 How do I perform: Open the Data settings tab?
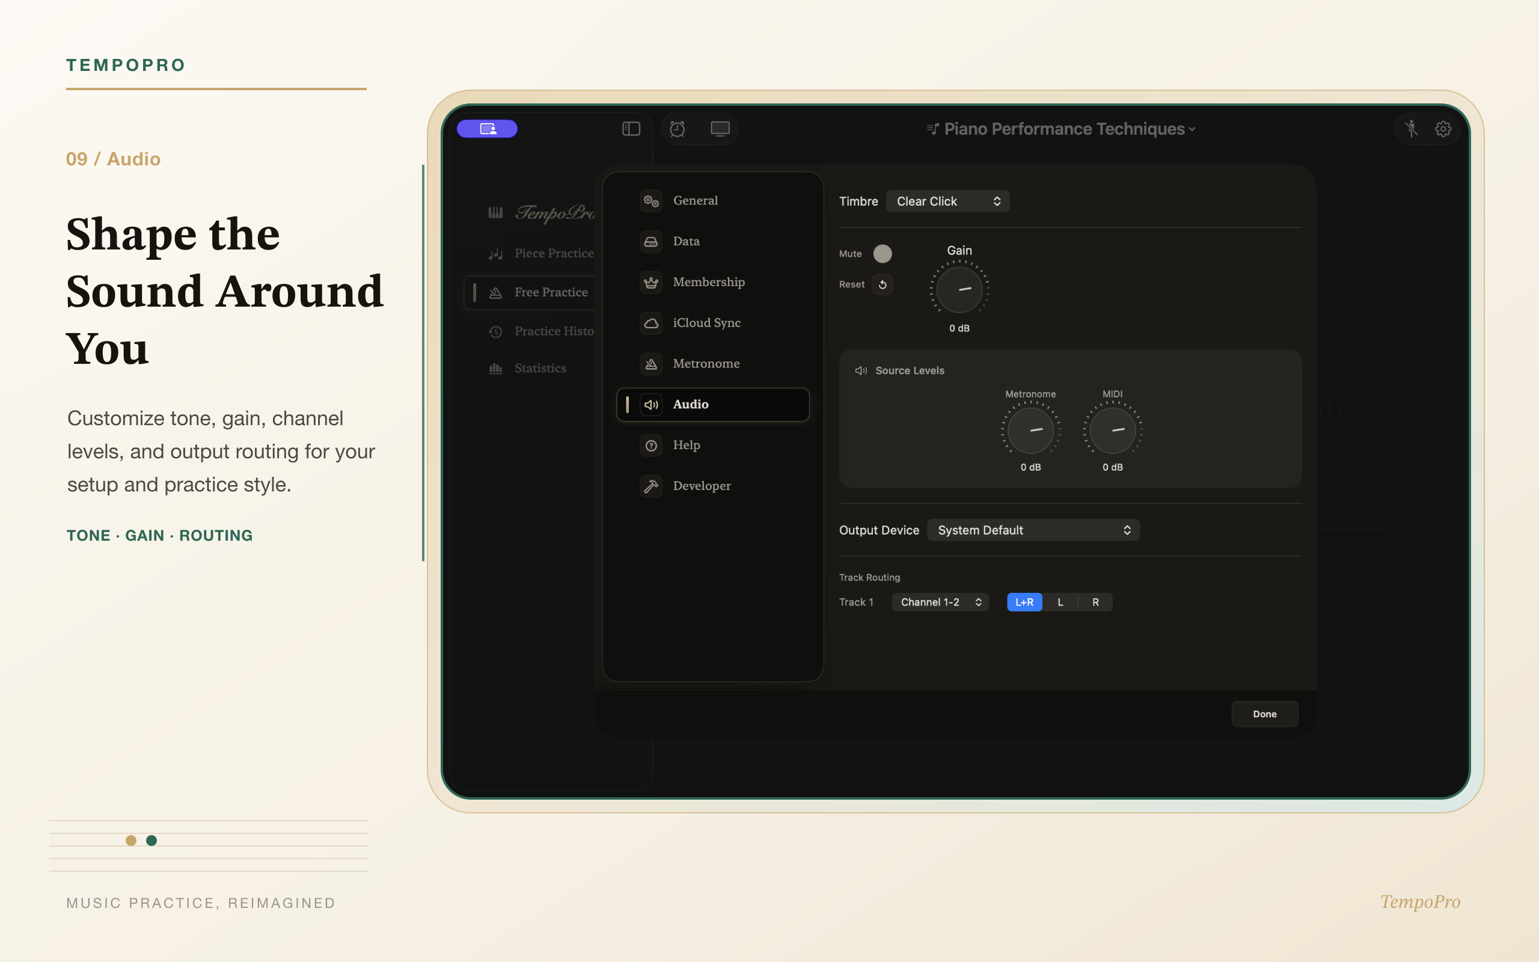(713, 242)
